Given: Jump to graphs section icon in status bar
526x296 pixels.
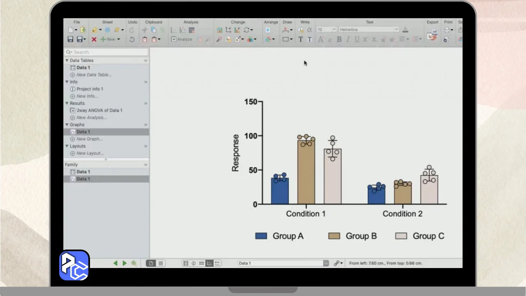Looking at the screenshot, I should (x=210, y=263).
